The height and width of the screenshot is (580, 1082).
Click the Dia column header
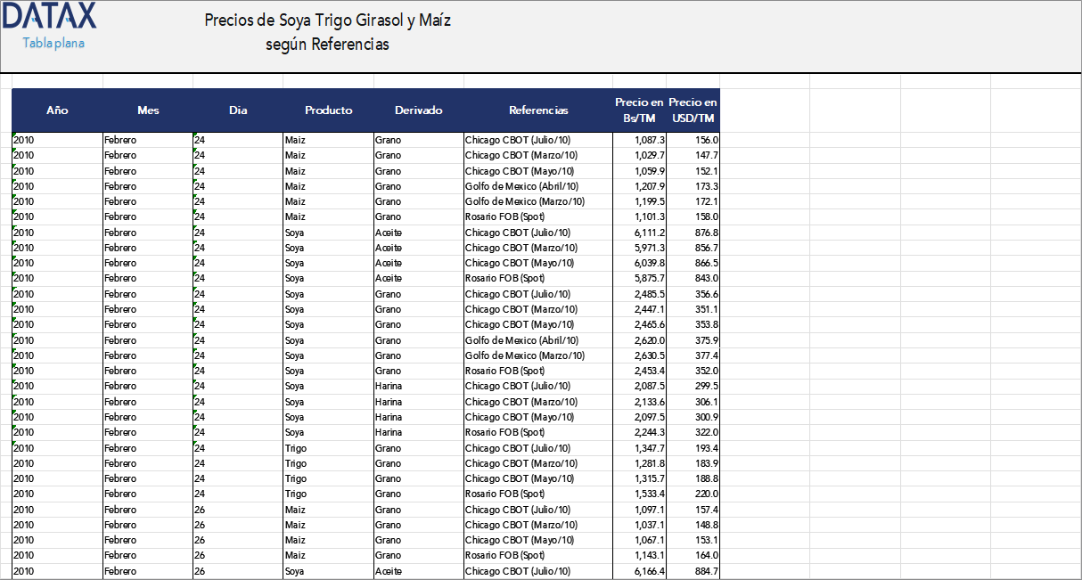[238, 110]
